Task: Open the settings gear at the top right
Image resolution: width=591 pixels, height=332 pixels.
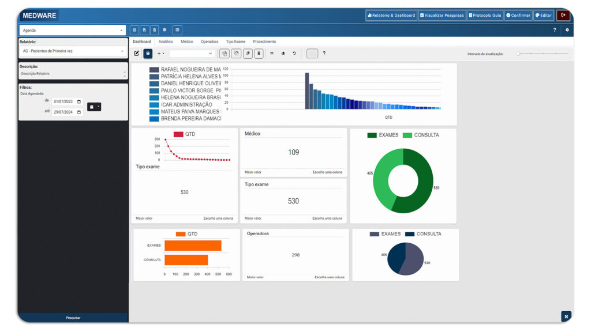Action: [567, 30]
